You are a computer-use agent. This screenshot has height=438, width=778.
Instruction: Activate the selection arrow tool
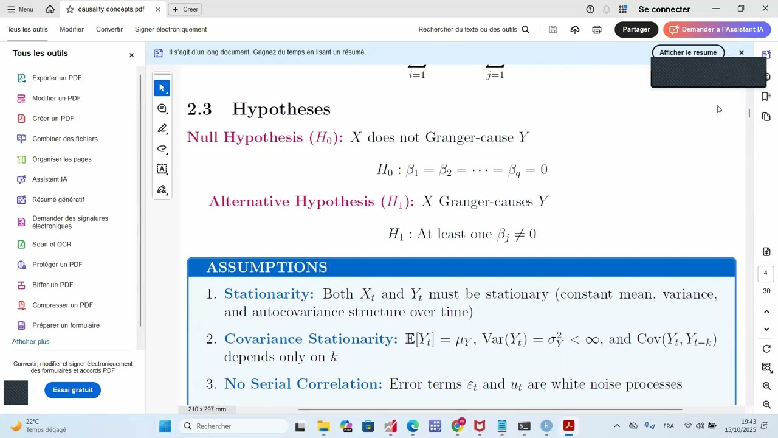click(x=162, y=88)
